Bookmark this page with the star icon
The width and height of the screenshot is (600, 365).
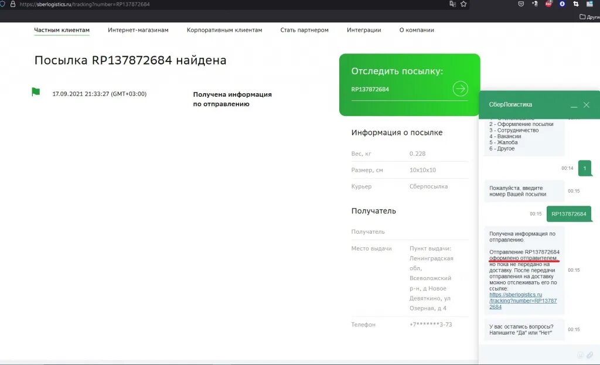463,4
